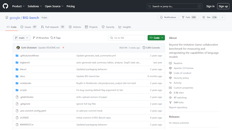
Task: Open the Sohl-Dickstein author link
Action: pyautogui.click(x=29, y=48)
